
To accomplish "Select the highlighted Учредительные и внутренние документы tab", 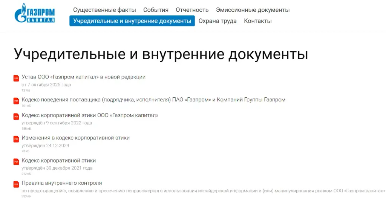I will [x=132, y=21].
